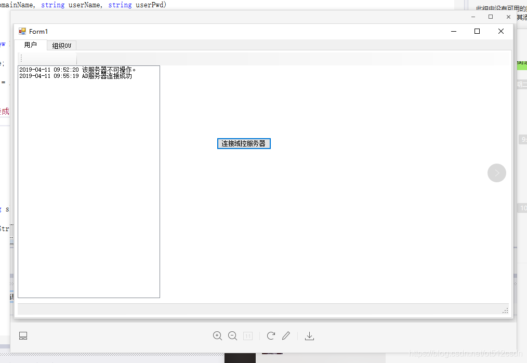Go to the next image with the round arrow
The image size is (527, 363).
pyautogui.click(x=497, y=173)
